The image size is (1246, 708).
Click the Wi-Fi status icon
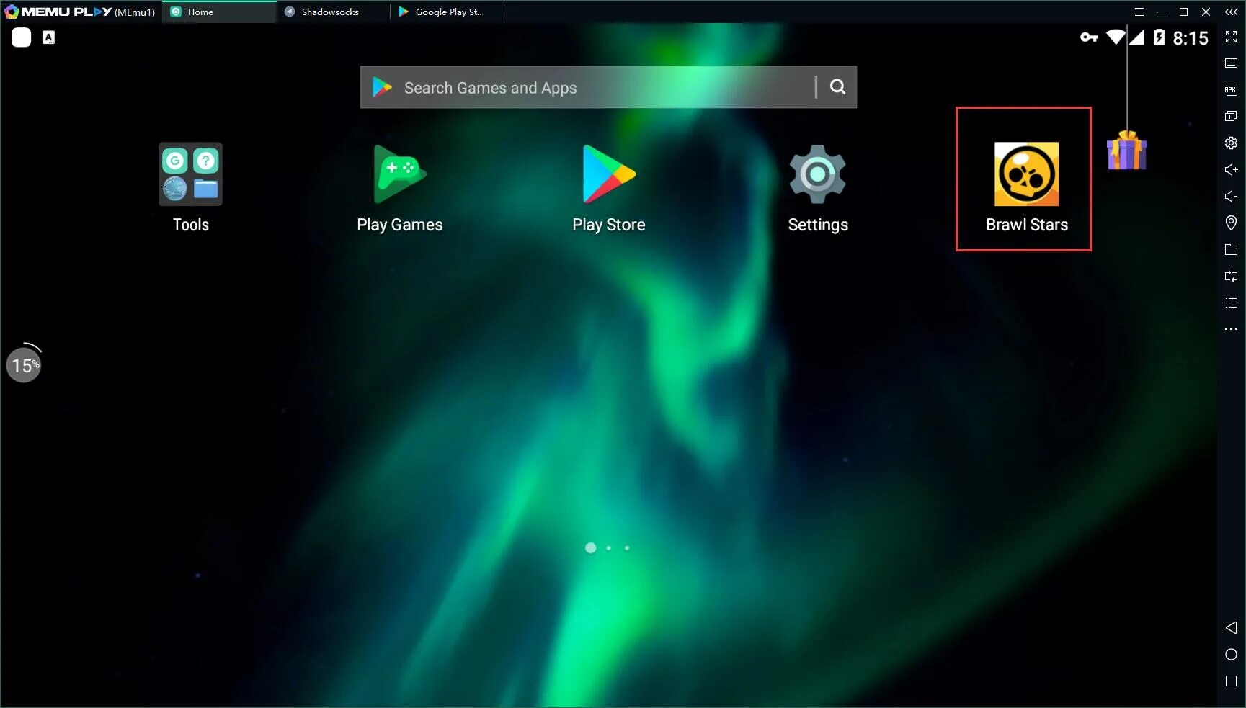(1116, 37)
